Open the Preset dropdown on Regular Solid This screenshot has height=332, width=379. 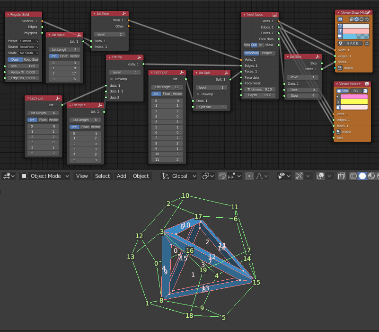(x=28, y=41)
